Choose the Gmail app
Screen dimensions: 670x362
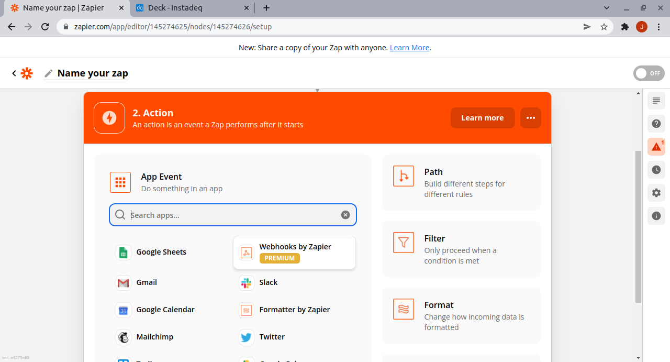137,283
